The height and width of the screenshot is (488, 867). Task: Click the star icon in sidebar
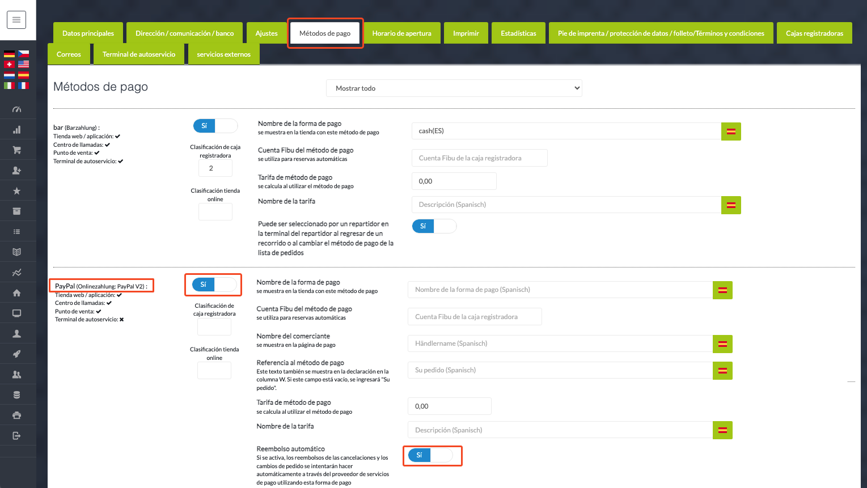pos(17,191)
